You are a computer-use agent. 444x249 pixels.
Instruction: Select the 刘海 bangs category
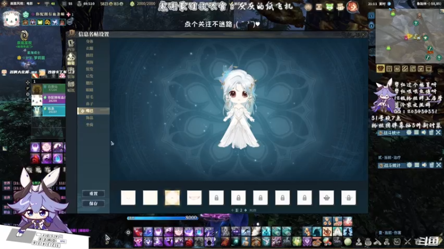[x=89, y=62]
